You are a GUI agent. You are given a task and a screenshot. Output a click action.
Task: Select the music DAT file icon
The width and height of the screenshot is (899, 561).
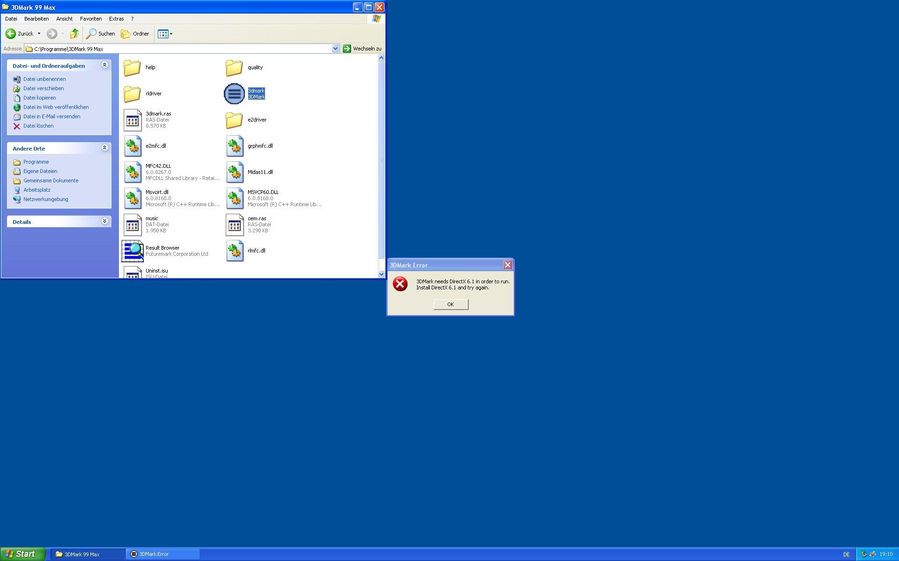click(133, 225)
